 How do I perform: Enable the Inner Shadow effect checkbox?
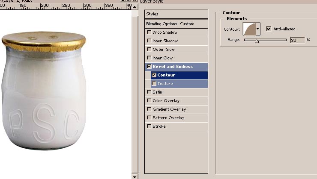[x=149, y=41]
